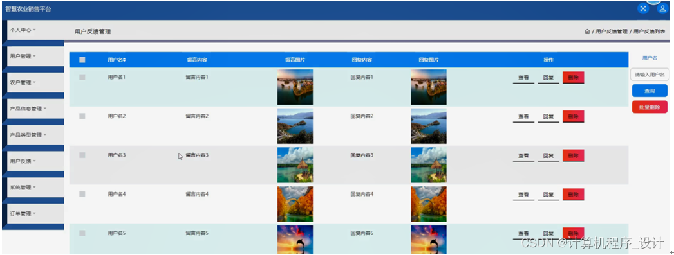Click 留言内容4 cell text
Screen dimensions: 674x255
pos(197,194)
